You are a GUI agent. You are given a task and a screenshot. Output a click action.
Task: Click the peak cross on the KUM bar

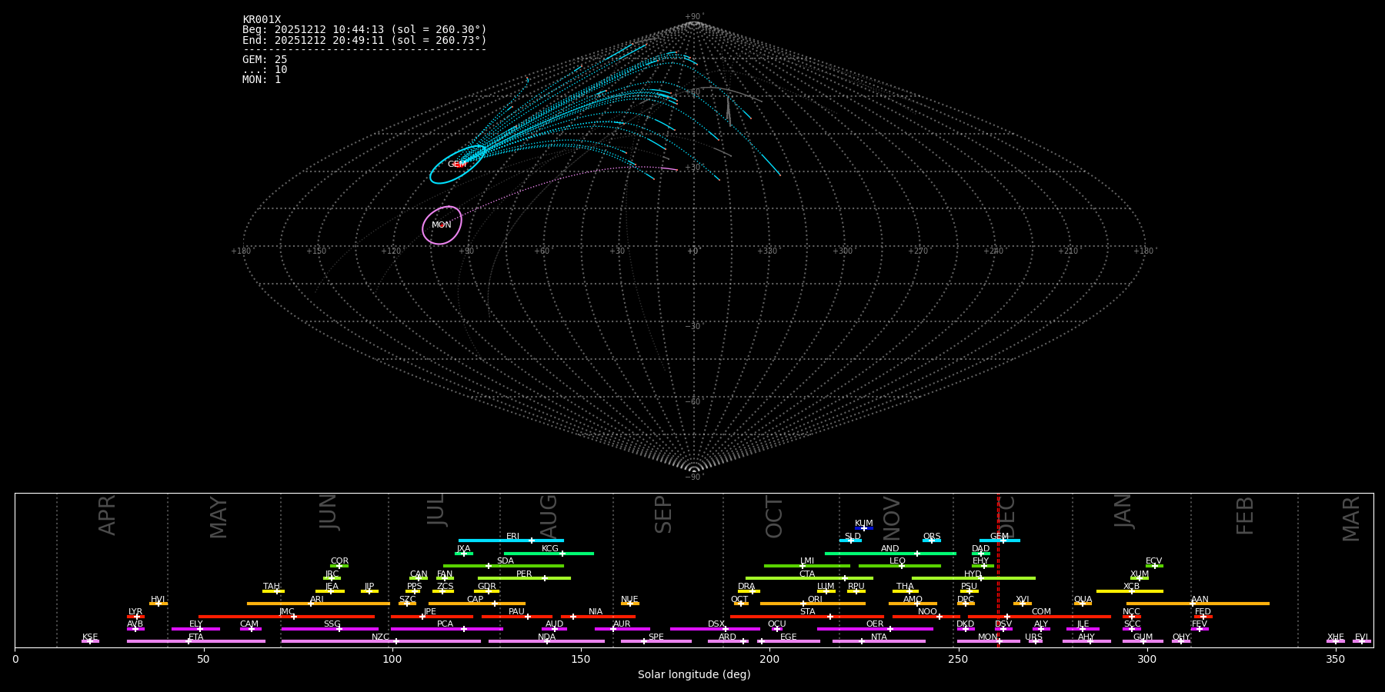[x=863, y=528]
